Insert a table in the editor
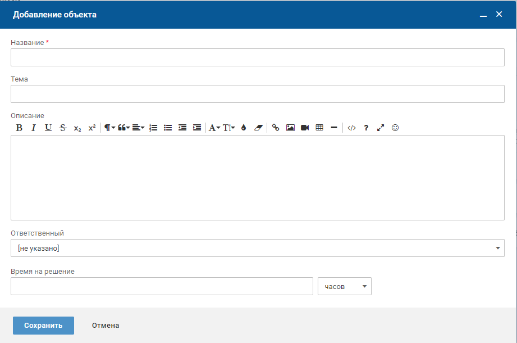The height and width of the screenshot is (343, 517). [x=319, y=128]
